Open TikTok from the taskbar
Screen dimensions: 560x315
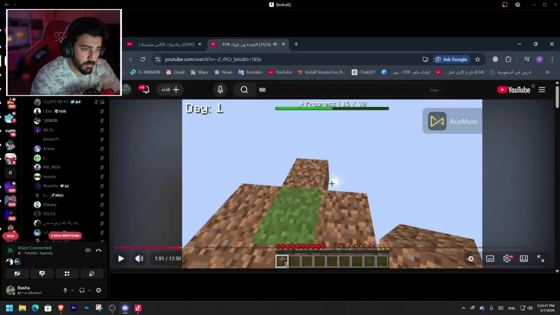tap(138, 308)
